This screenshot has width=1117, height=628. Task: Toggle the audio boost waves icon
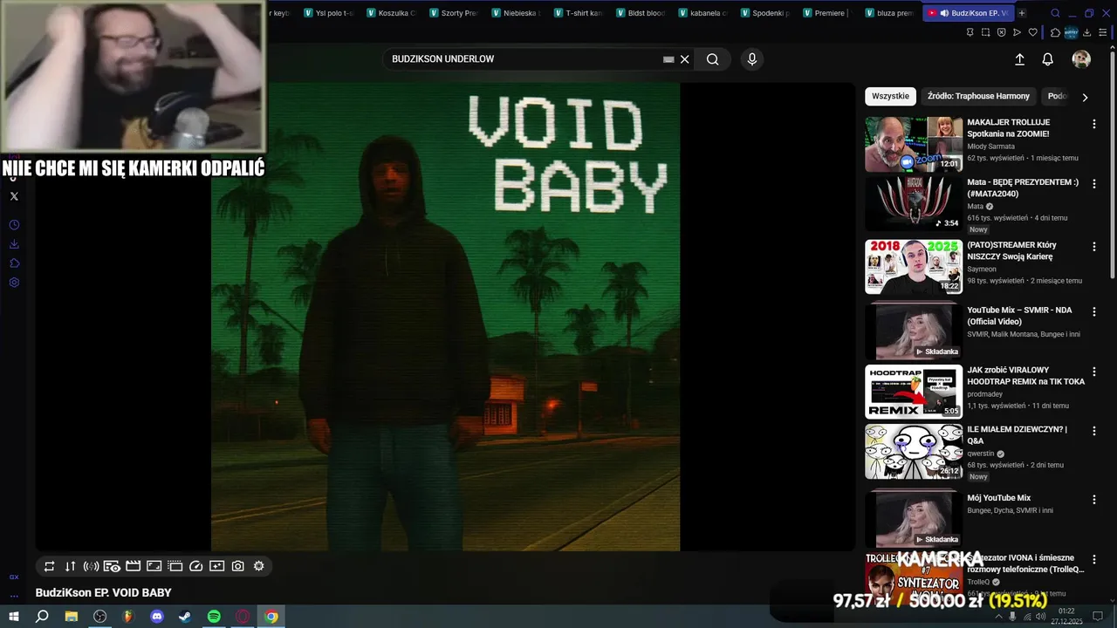tap(91, 566)
